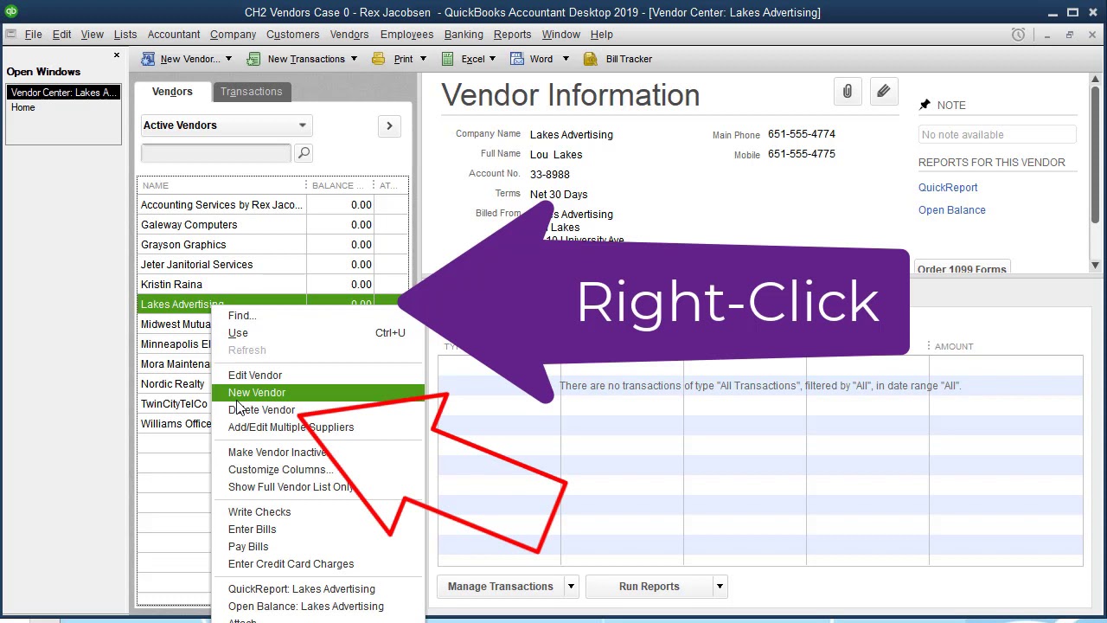Viewport: 1107px width, 623px height.
Task: Select Find... in context menu
Action: click(318, 316)
